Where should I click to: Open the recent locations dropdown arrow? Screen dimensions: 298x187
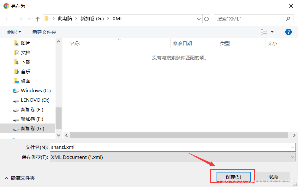29,19
